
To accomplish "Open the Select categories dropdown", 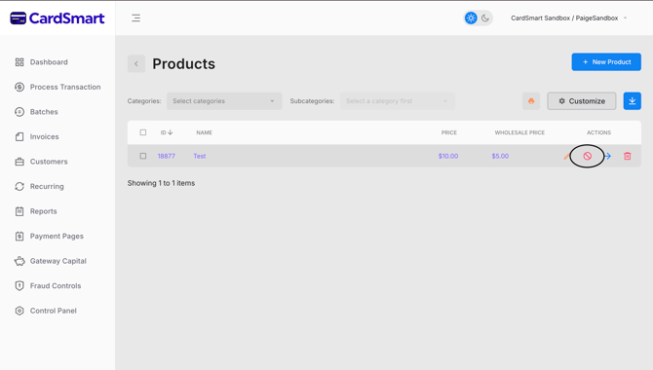I will [x=224, y=100].
